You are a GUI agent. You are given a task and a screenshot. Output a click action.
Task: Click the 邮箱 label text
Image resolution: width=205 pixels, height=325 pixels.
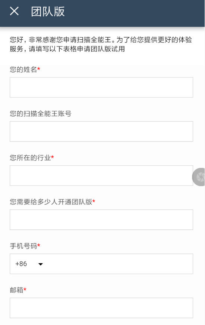coord(16,290)
